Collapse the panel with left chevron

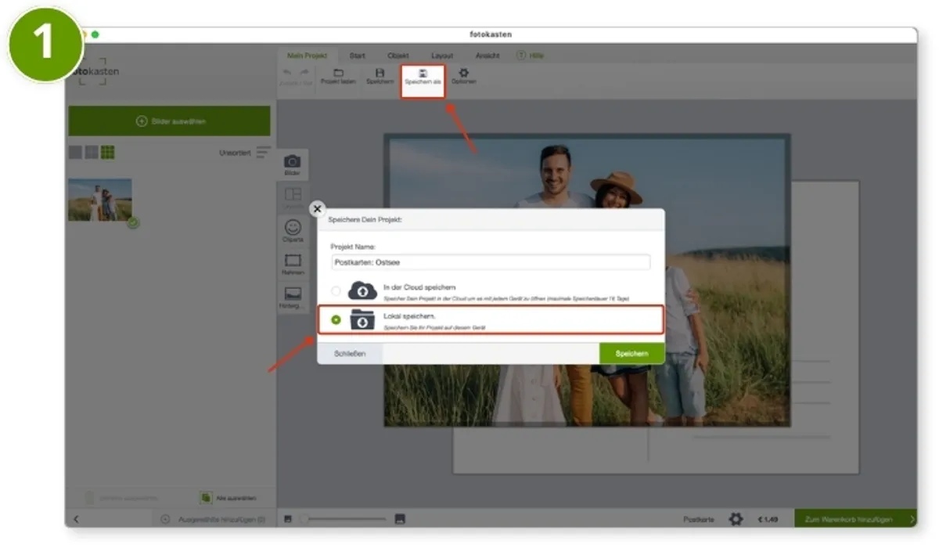76,519
